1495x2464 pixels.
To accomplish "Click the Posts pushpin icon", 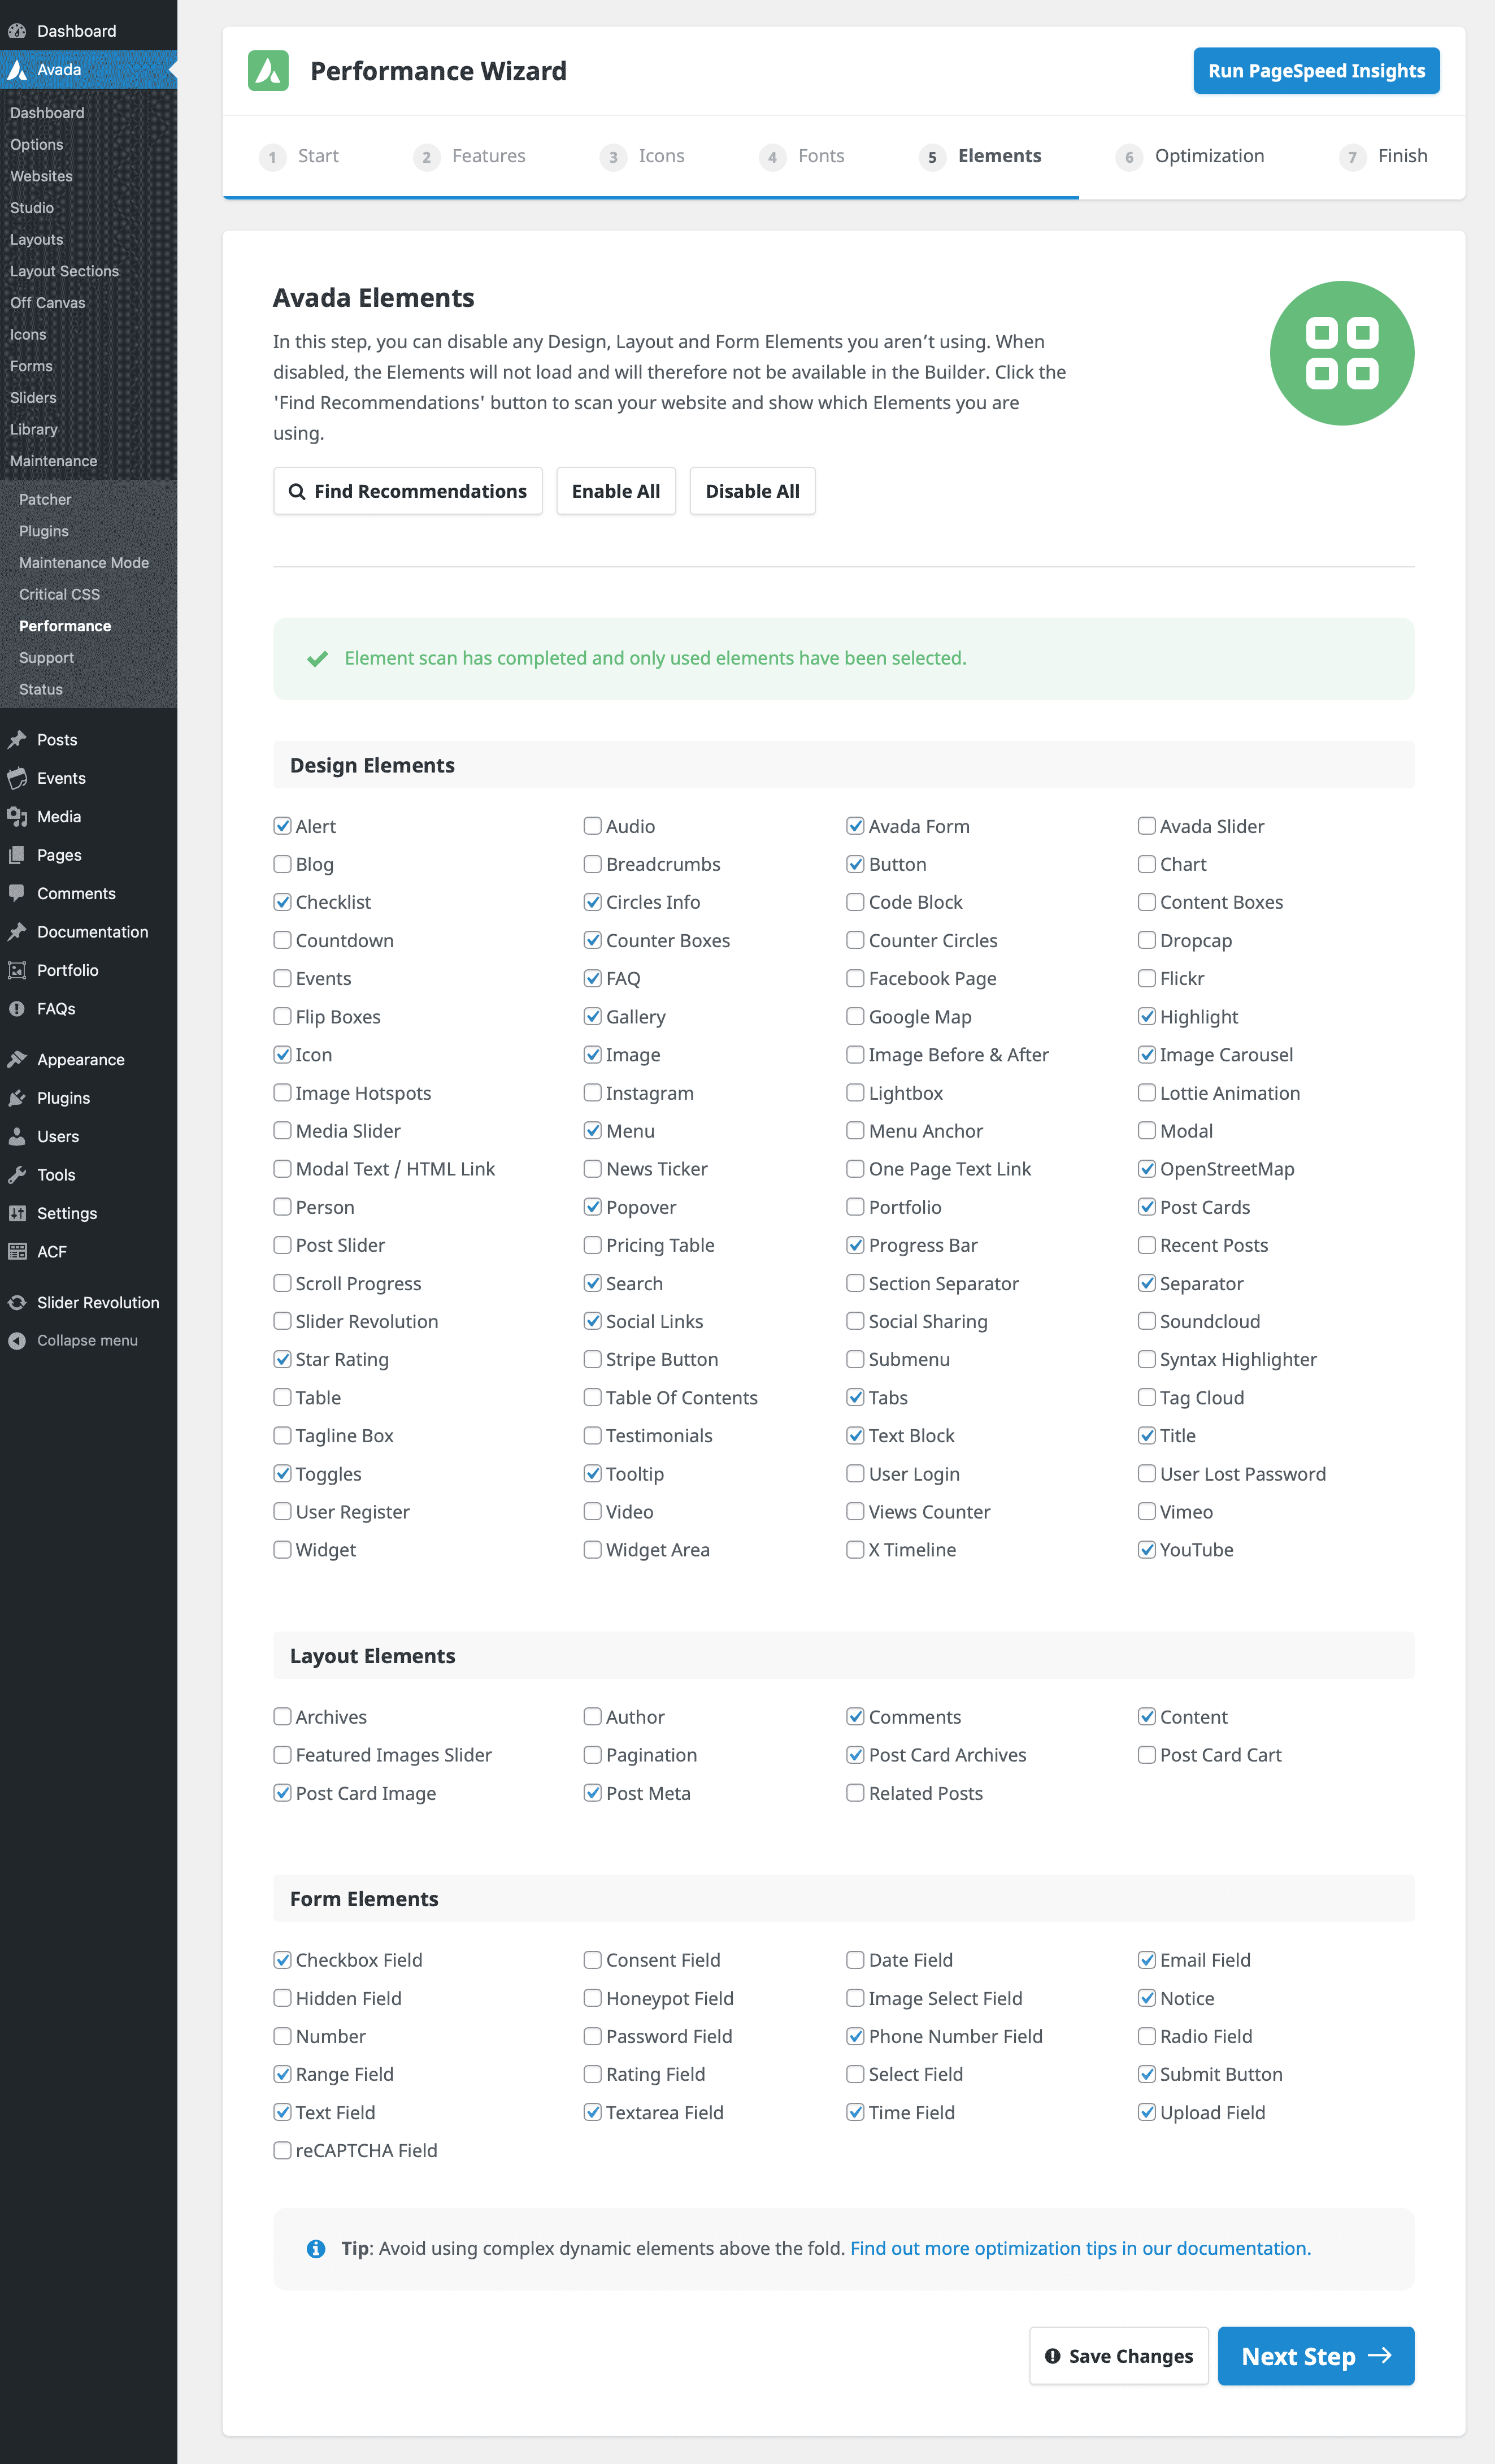I will tap(17, 740).
